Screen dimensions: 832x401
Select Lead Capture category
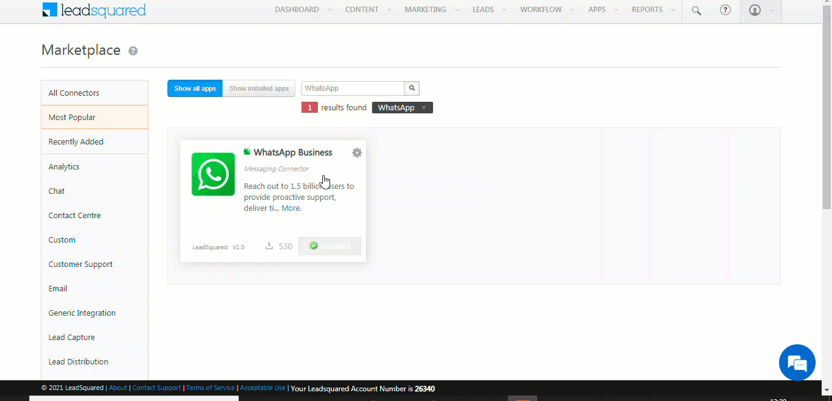click(94, 337)
